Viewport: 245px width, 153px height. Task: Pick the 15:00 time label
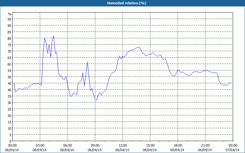pos(150,146)
